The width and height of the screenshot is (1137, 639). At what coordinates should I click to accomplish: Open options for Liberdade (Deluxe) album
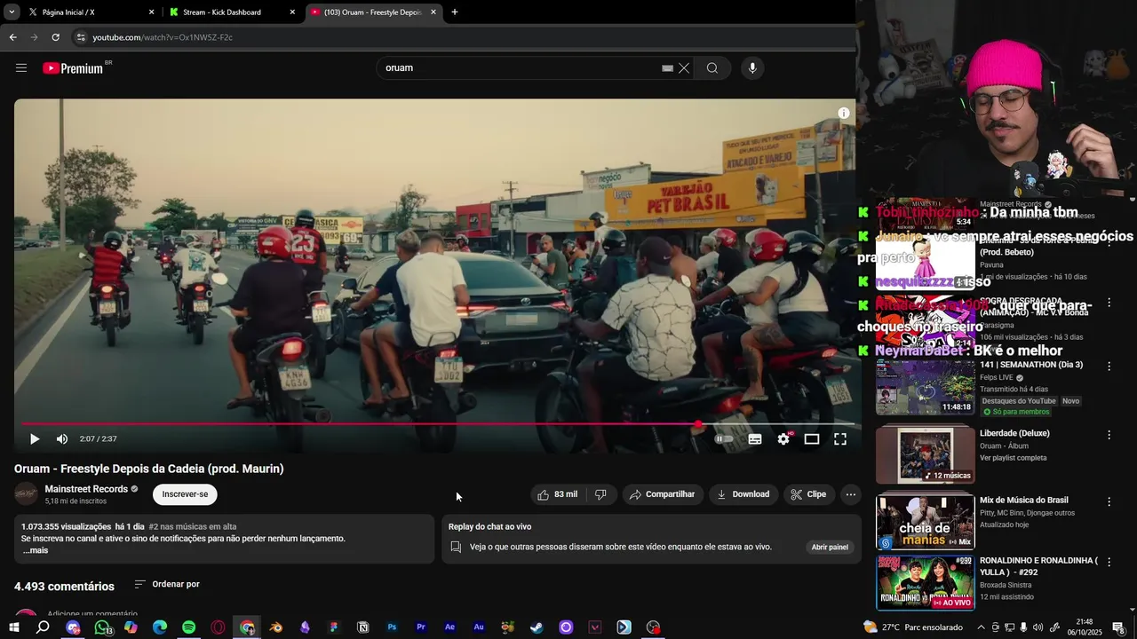click(1109, 435)
